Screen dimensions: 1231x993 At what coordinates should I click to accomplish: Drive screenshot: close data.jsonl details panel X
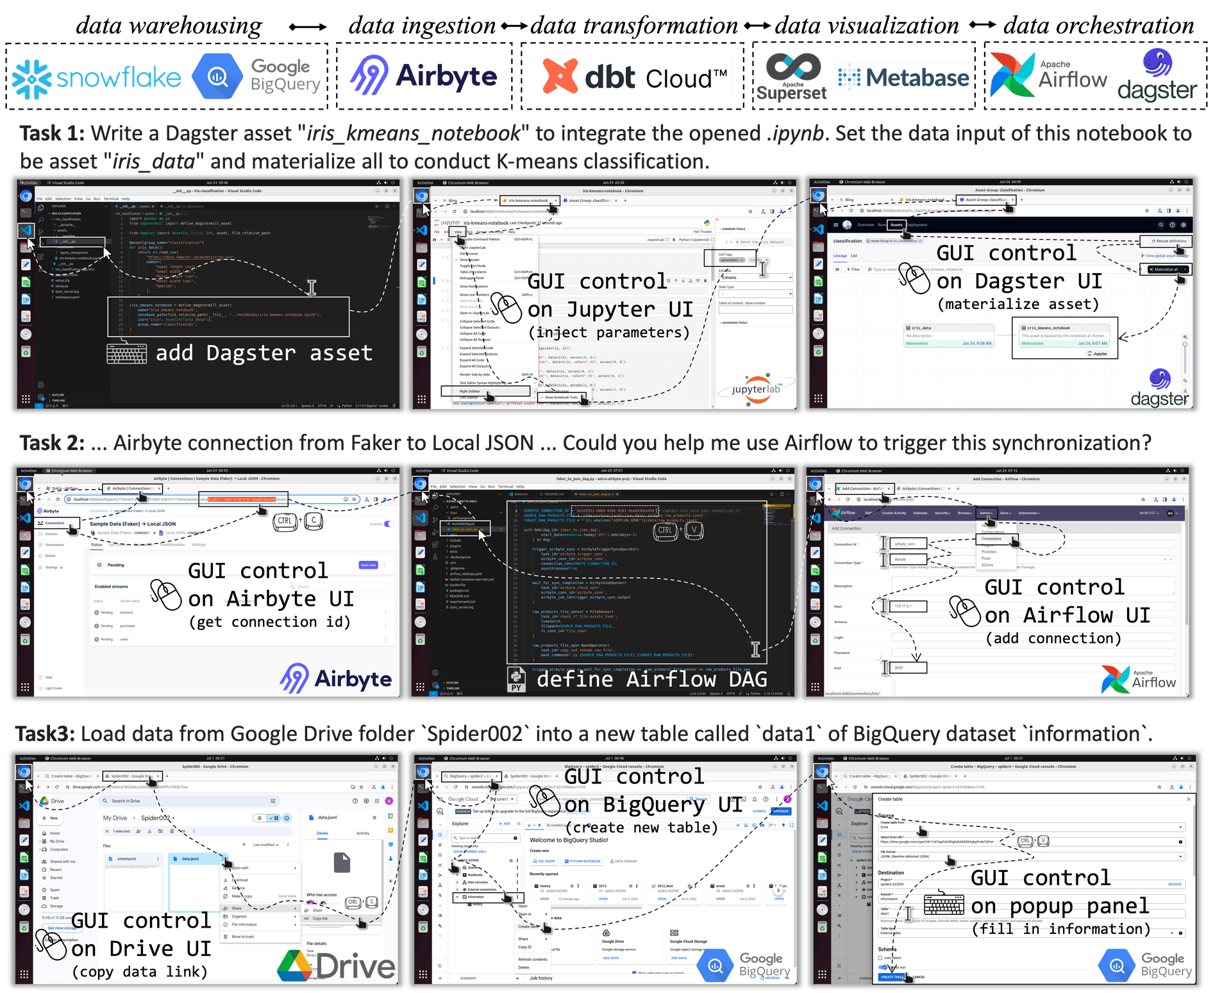(374, 817)
